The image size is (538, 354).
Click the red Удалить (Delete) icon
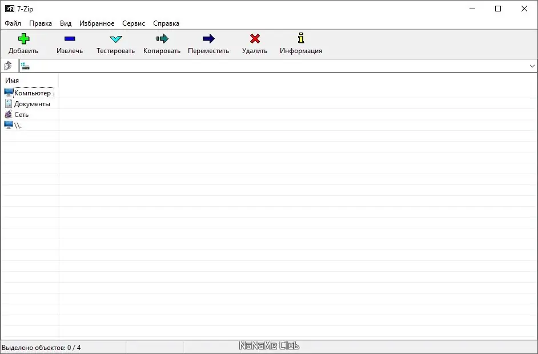pos(255,39)
